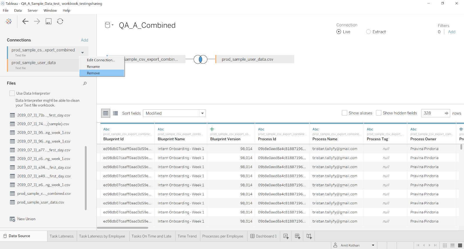464x249 pixels.
Task: Choose Rename from the context menu
Action: 102,66
